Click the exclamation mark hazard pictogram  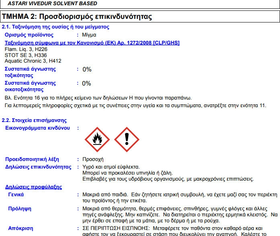point(127,140)
